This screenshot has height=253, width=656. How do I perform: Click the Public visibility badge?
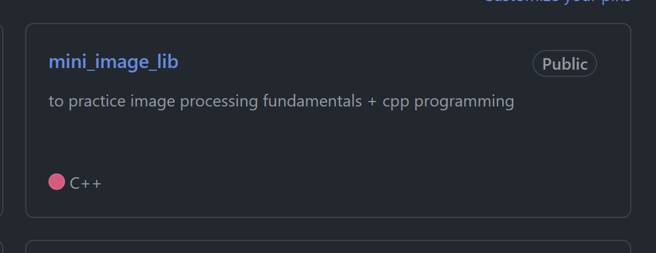(x=565, y=64)
